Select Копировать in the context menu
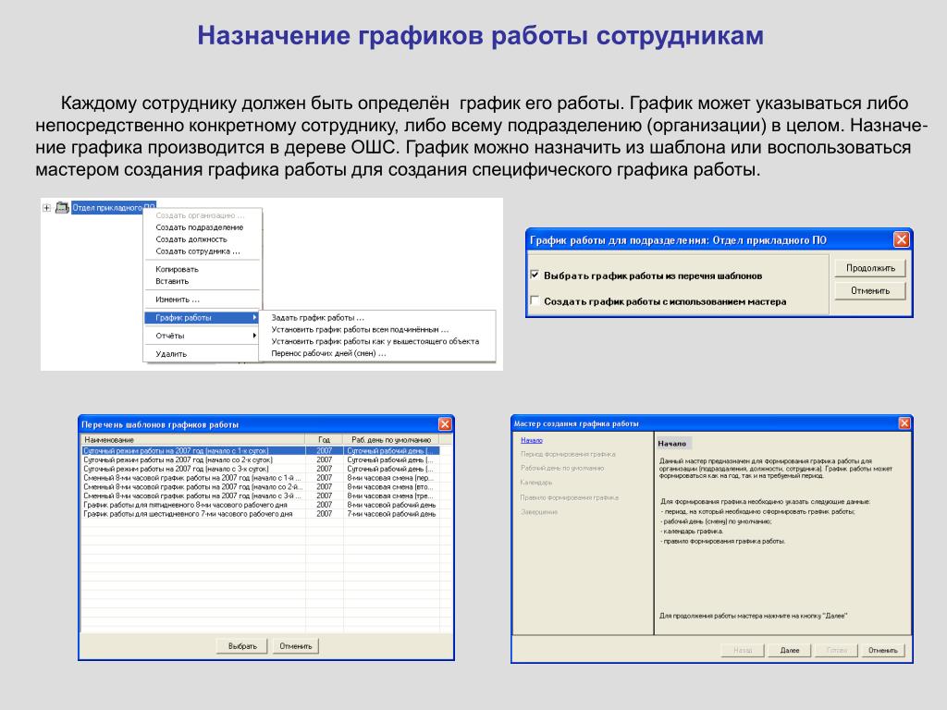 [177, 269]
